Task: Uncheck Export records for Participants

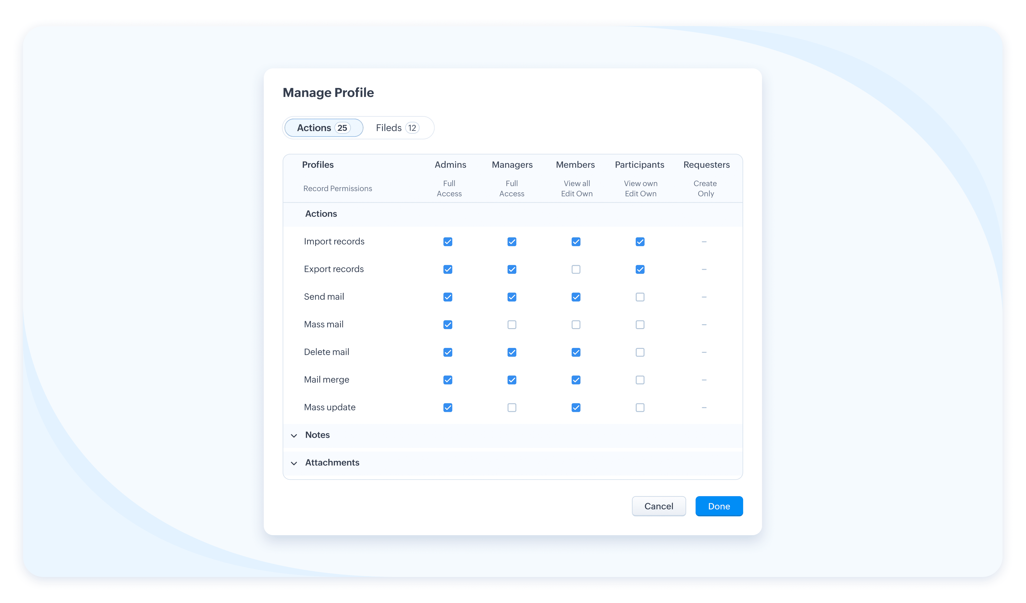Action: coord(640,270)
